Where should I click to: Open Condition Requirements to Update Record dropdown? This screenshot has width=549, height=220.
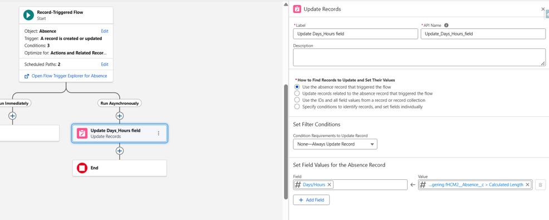[x=335, y=144]
